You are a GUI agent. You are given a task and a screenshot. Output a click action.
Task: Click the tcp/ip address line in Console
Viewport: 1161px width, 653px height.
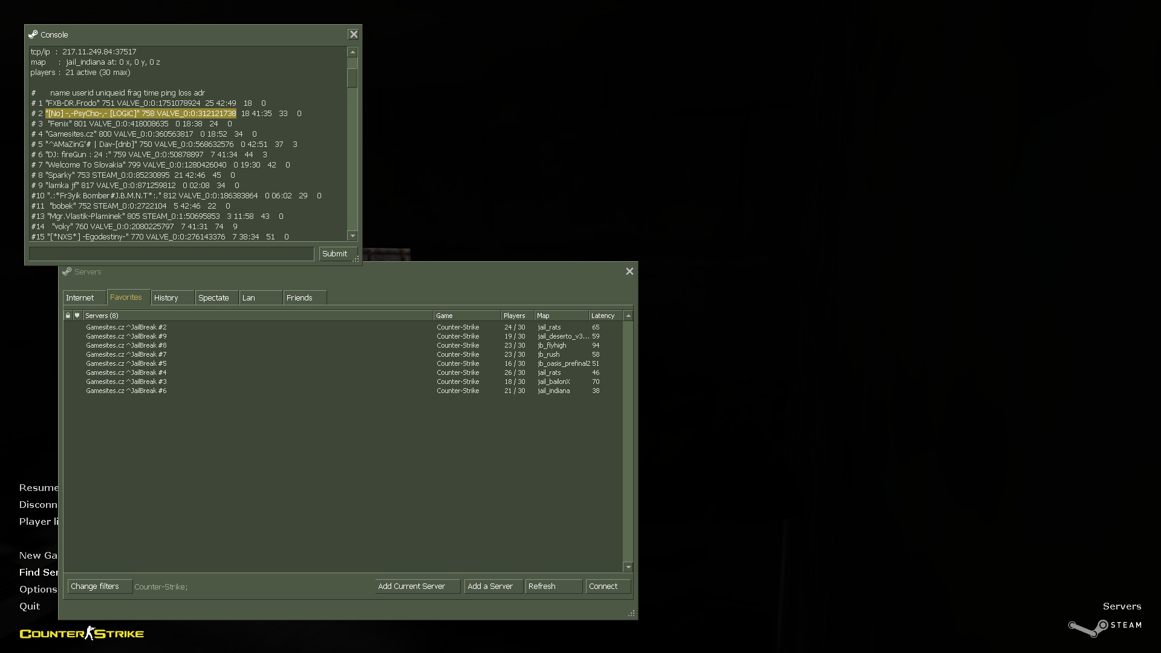83,52
